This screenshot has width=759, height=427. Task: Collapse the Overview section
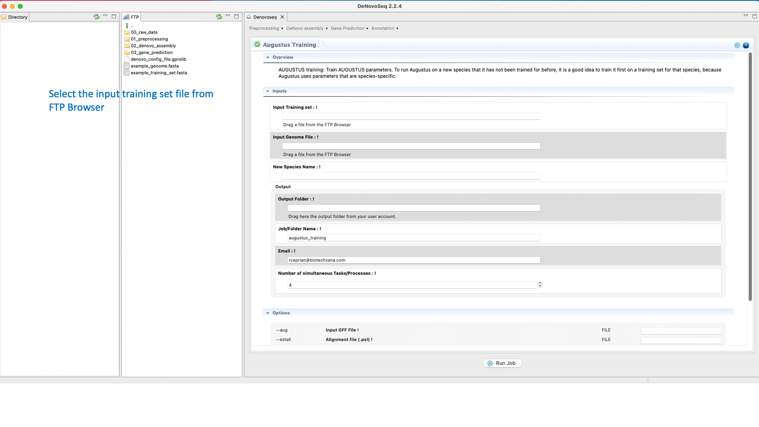tap(268, 57)
